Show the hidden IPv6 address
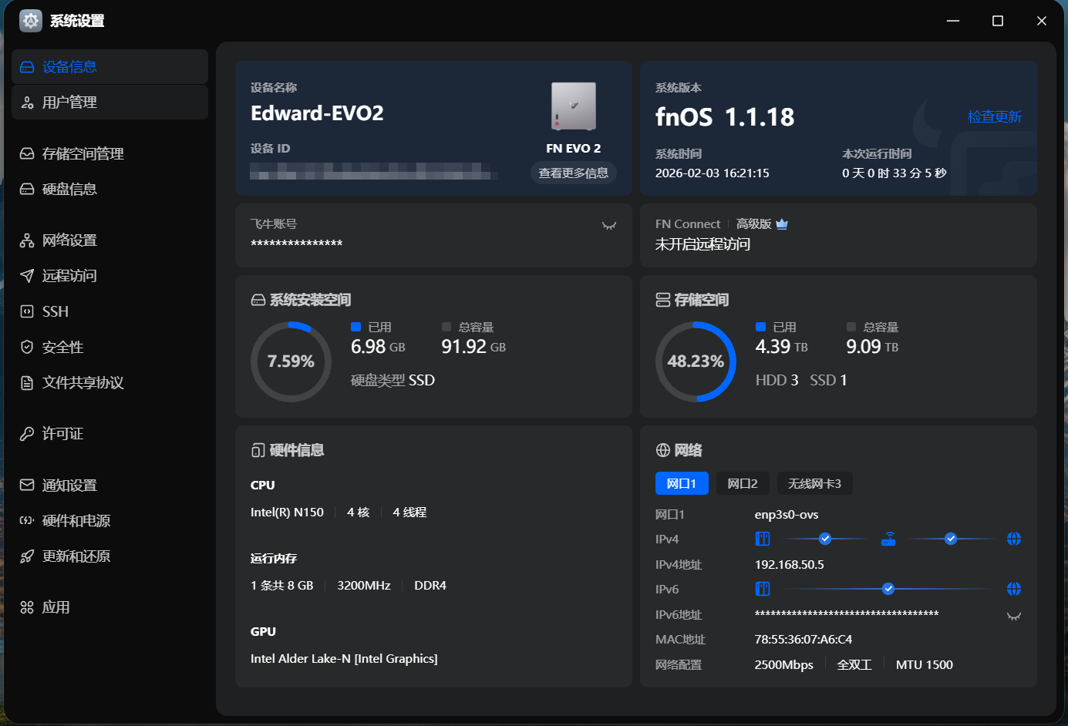The width and height of the screenshot is (1068, 726). (1013, 616)
